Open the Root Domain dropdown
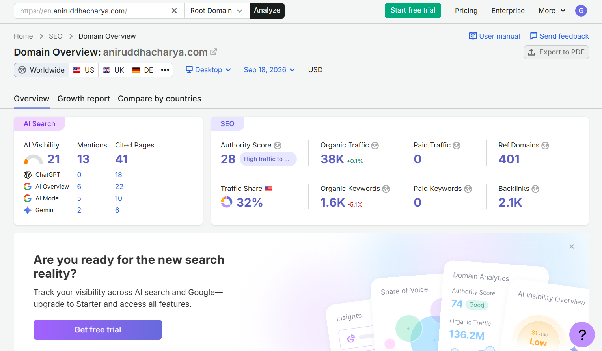Image resolution: width=602 pixels, height=351 pixels. [216, 11]
